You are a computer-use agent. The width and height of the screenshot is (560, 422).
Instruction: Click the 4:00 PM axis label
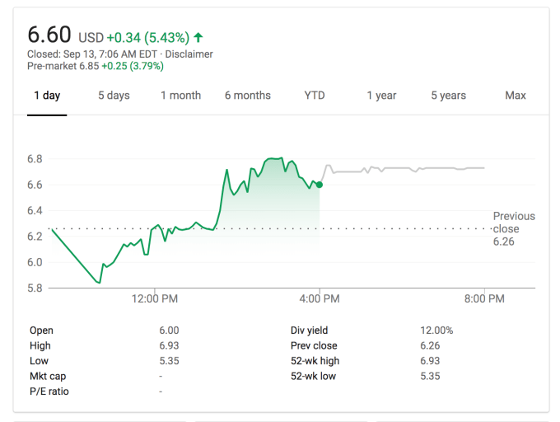coord(320,299)
